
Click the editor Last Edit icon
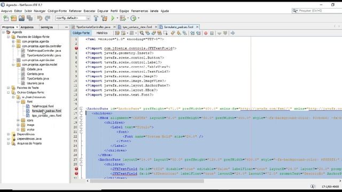point(118,33)
